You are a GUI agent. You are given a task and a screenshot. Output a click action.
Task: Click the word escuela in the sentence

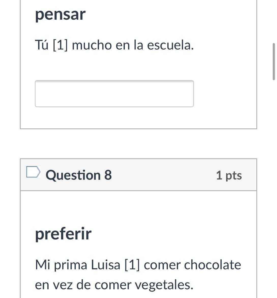pos(170,45)
